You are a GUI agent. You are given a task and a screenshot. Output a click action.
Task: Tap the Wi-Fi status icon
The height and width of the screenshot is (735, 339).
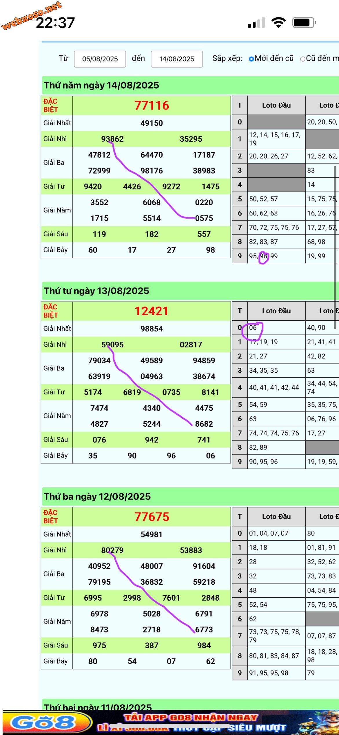[278, 23]
